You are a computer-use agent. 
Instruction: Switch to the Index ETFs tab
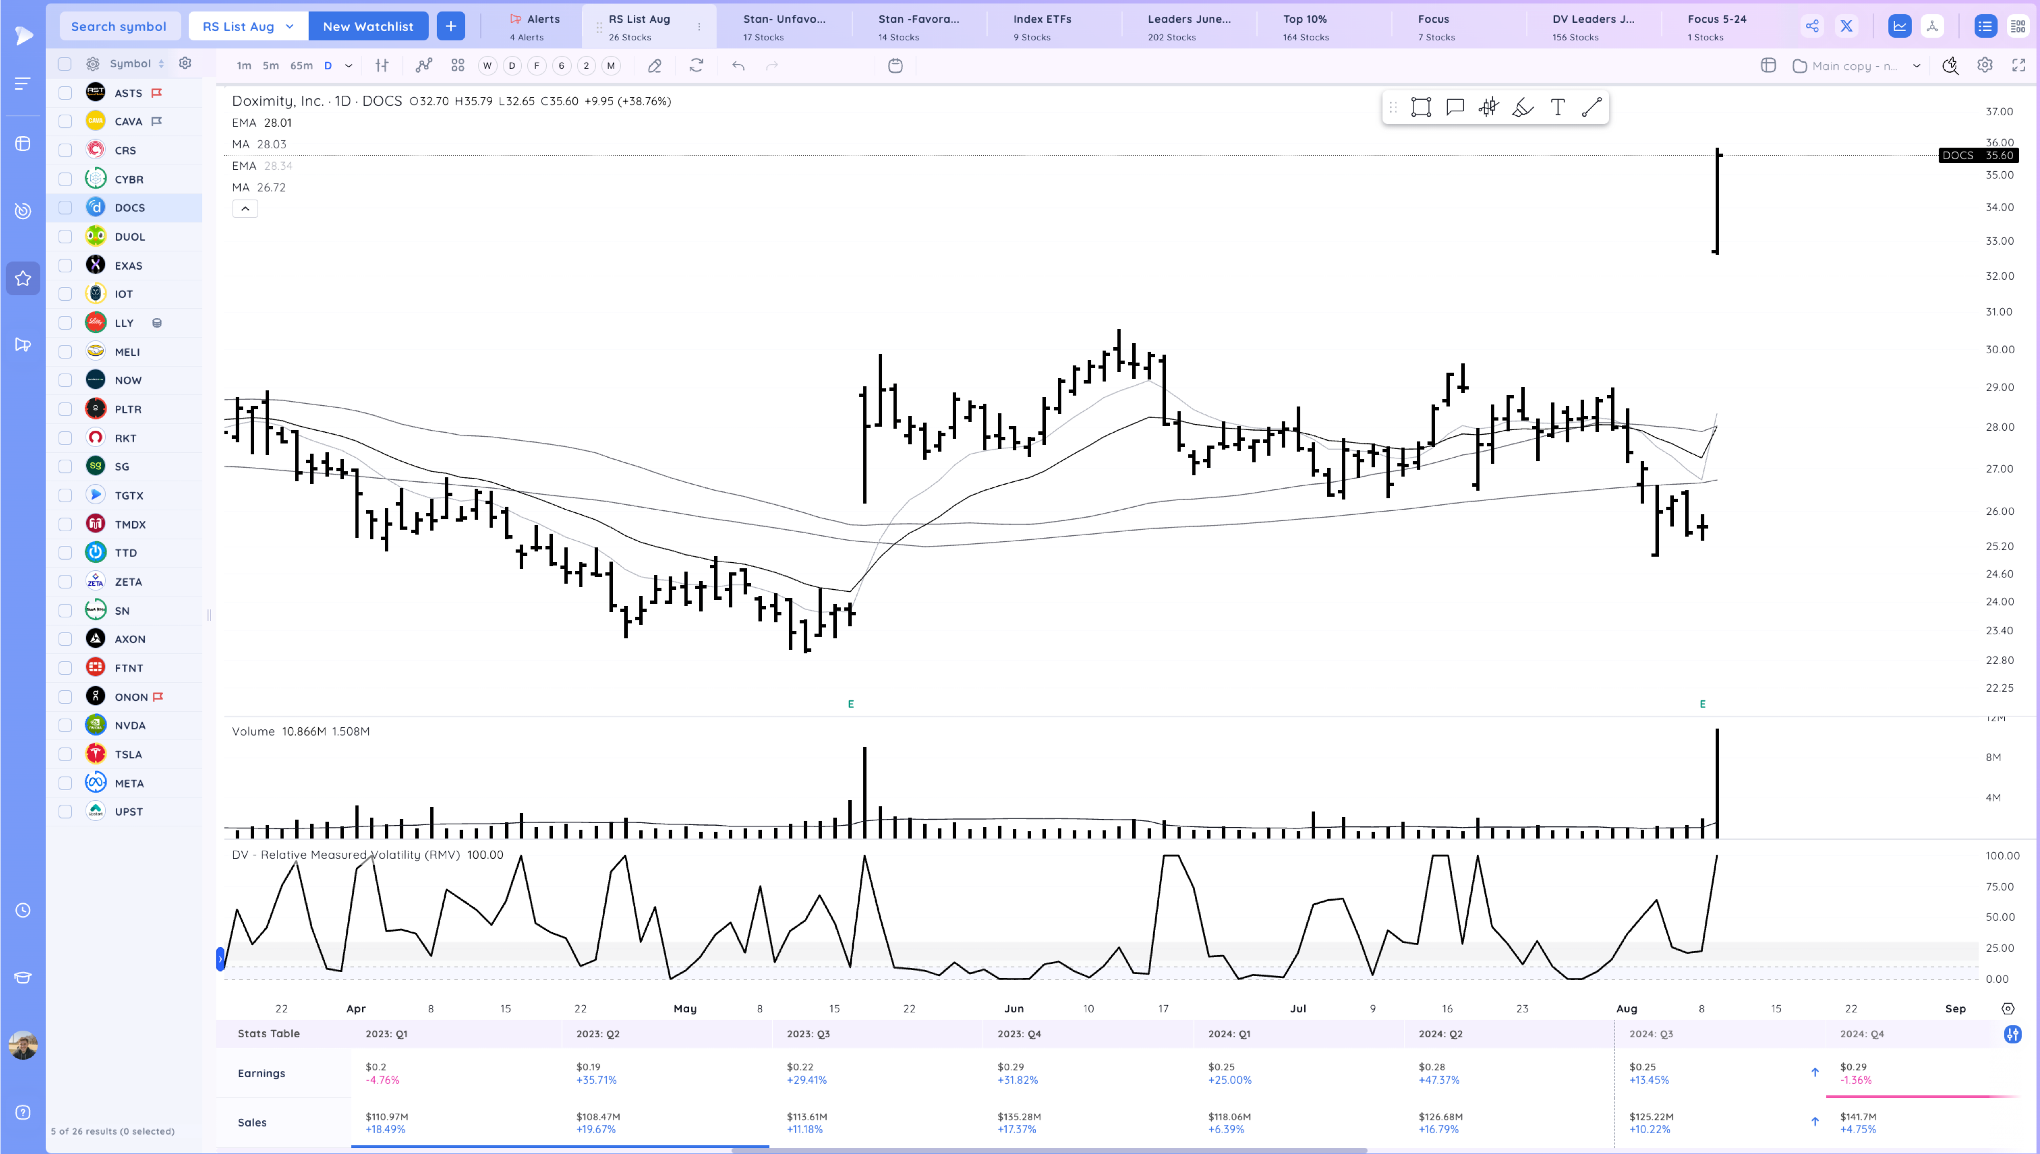click(x=1042, y=26)
